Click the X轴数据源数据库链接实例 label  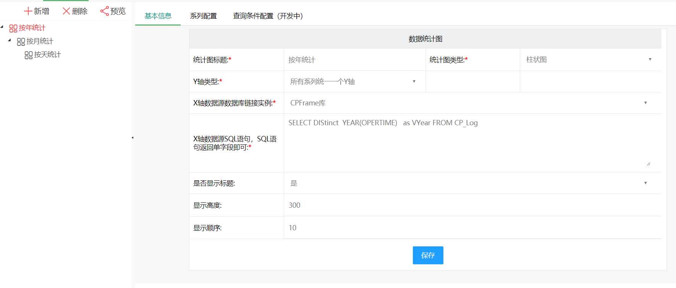[x=234, y=103]
